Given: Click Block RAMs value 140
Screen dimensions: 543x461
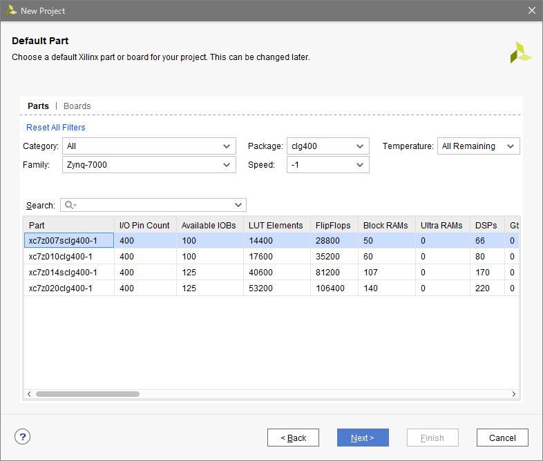Looking at the screenshot, I should click(x=370, y=288).
